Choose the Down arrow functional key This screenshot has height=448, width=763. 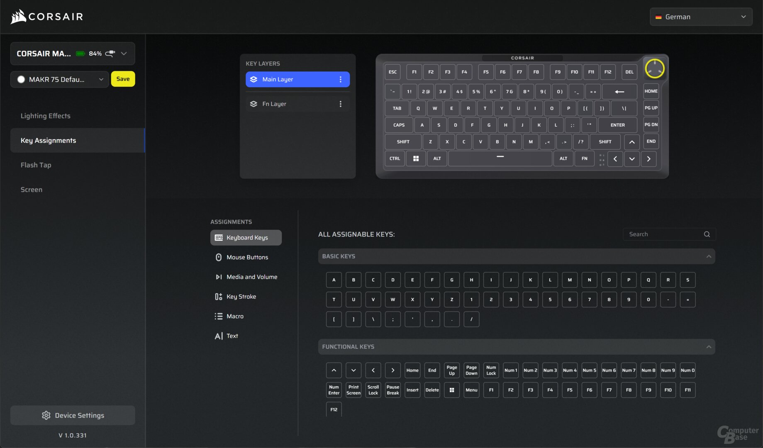tap(353, 370)
